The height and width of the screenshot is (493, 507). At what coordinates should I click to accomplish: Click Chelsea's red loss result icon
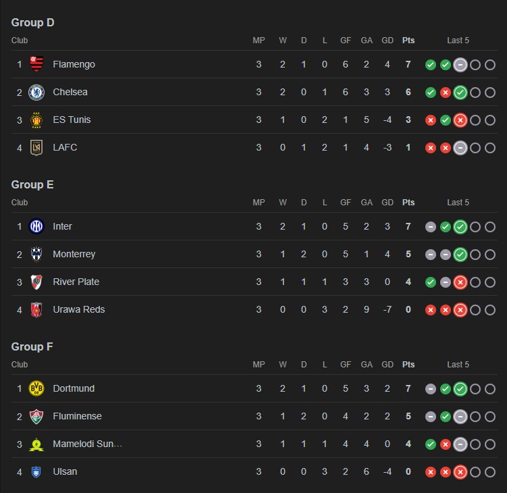[446, 93]
